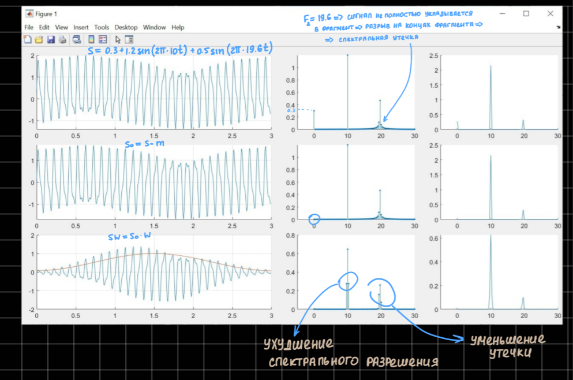Image resolution: width=573 pixels, height=380 pixels.
Task: Open the Desktop menu
Action: point(126,27)
